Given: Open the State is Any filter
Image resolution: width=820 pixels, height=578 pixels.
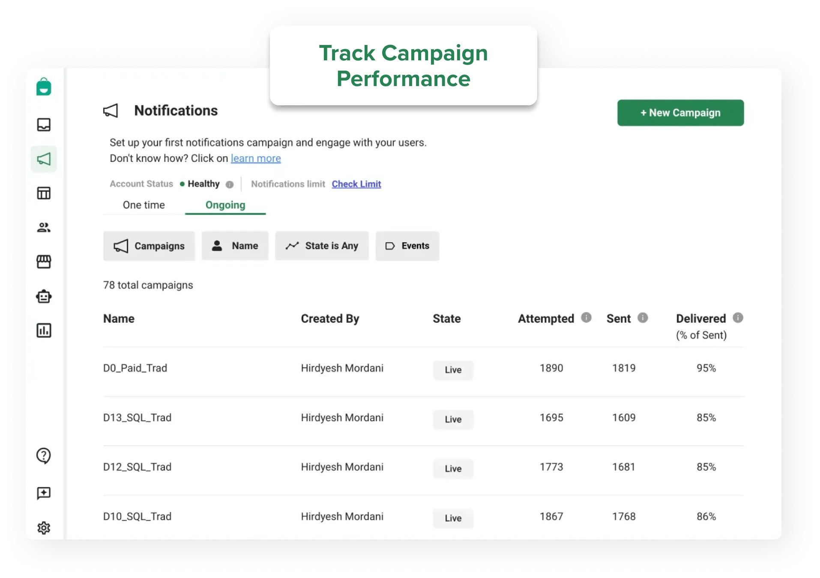Looking at the screenshot, I should click(x=322, y=246).
